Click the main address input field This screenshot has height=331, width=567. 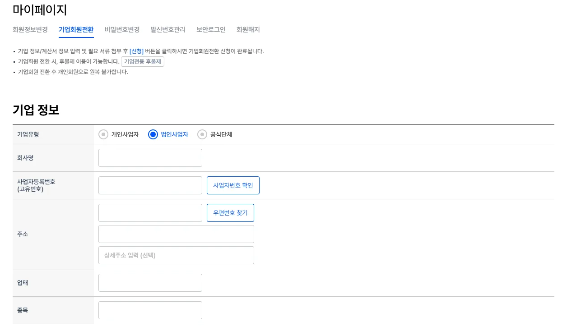coord(176,234)
